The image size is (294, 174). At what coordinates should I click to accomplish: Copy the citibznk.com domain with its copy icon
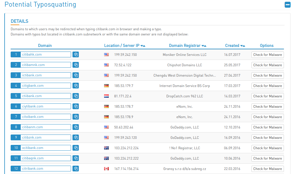76,137
